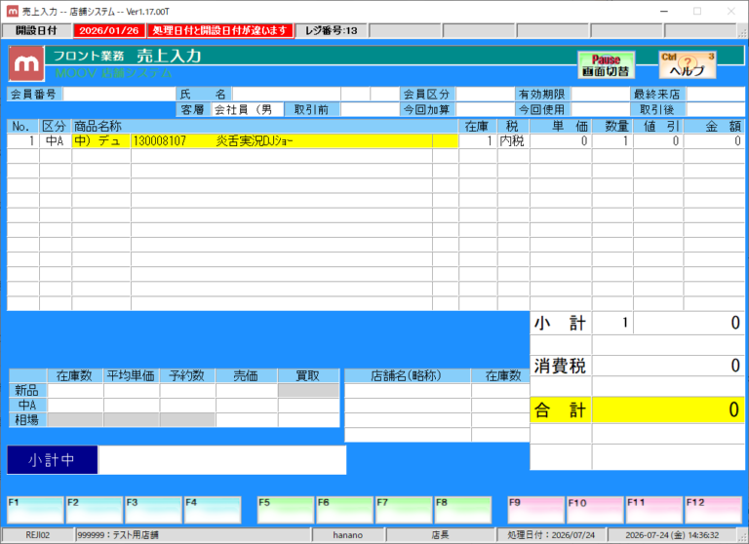Click the F12 function key button
This screenshot has height=544, width=749.
714,510
